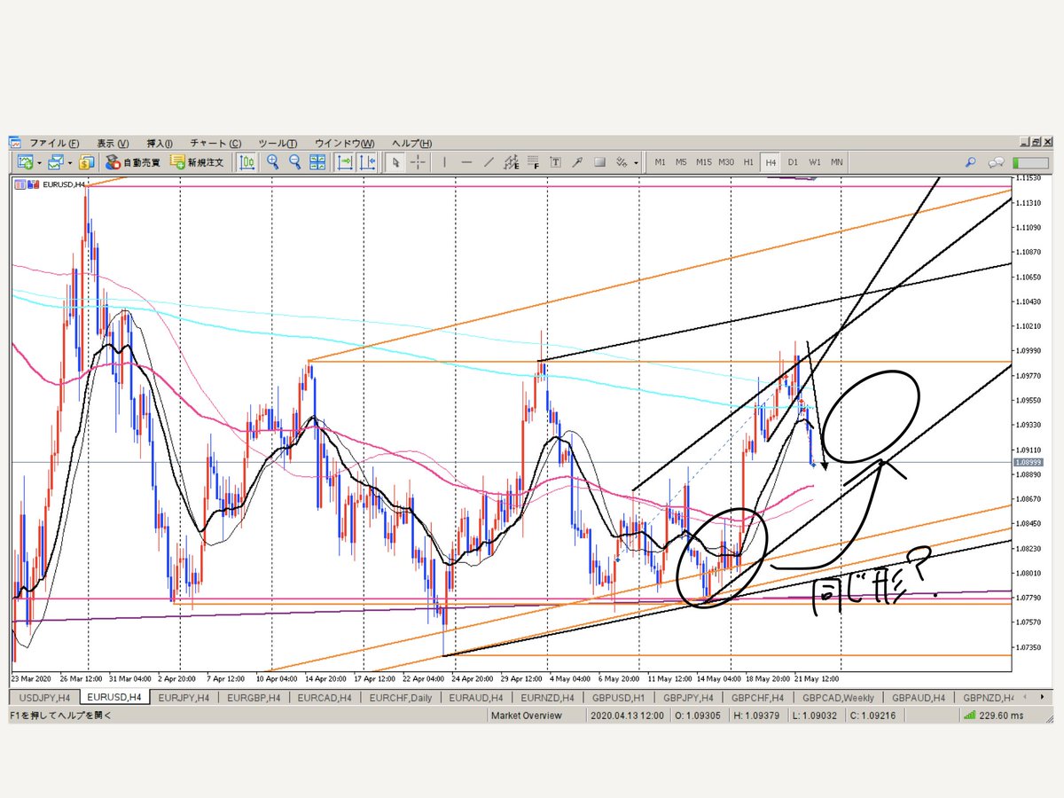
Task: Zoom out on the chart
Action: tap(295, 162)
